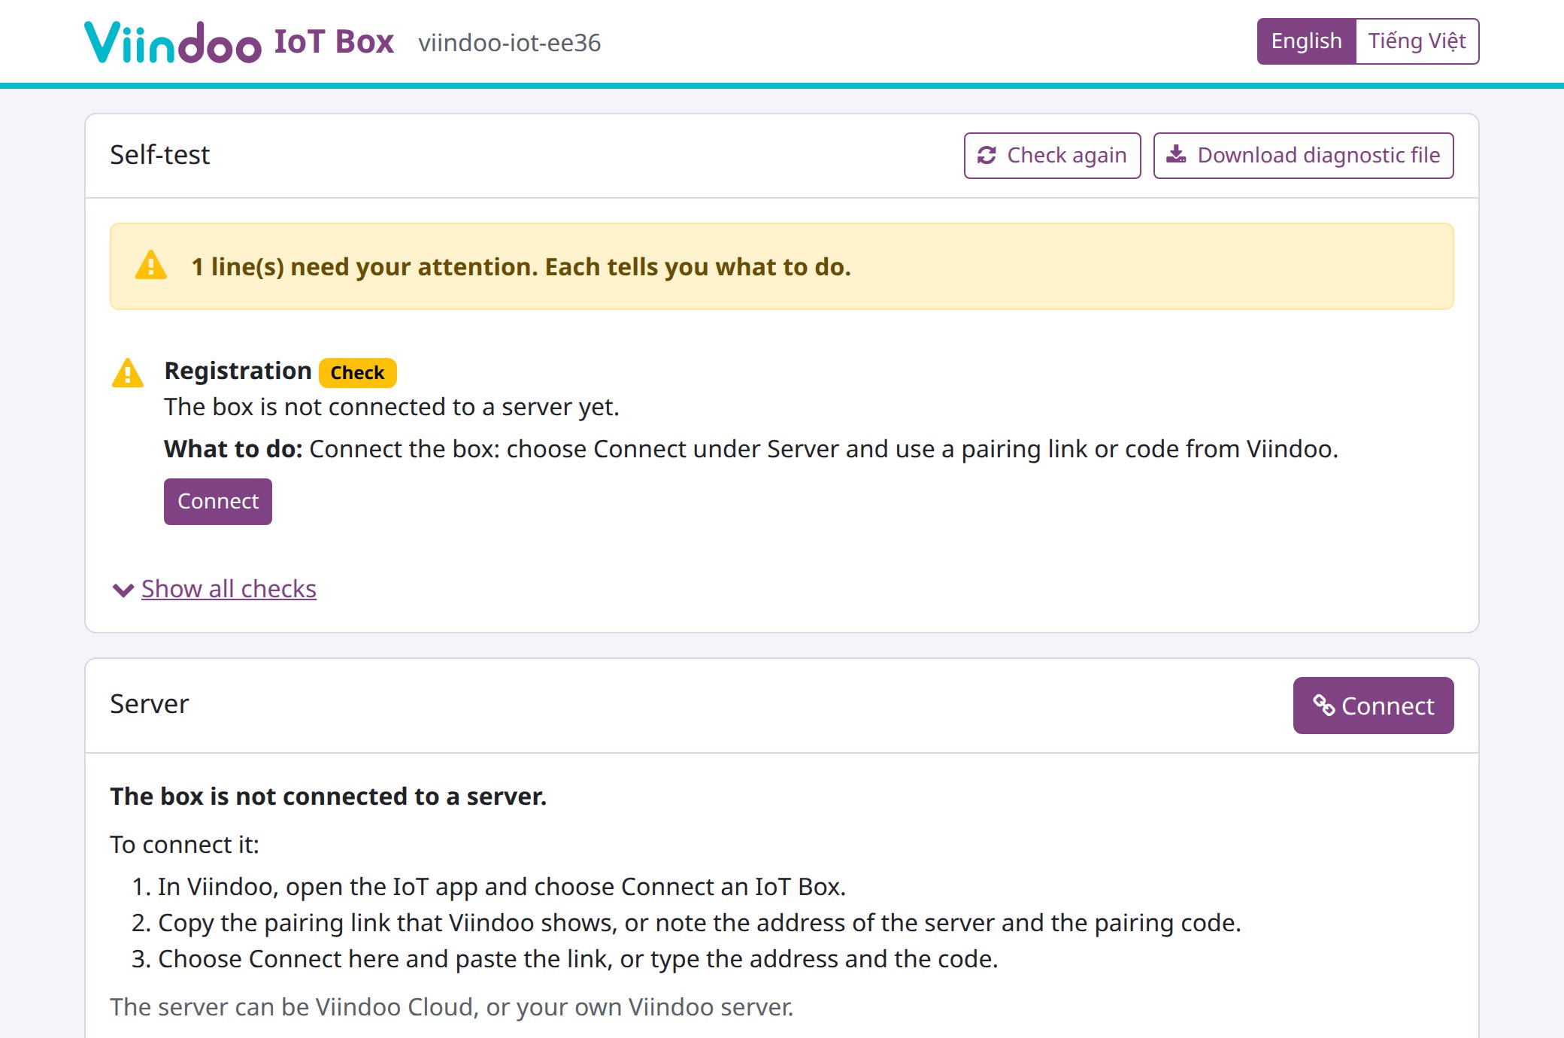Click Connect under Registration
1564x1038 pixels.
click(218, 502)
